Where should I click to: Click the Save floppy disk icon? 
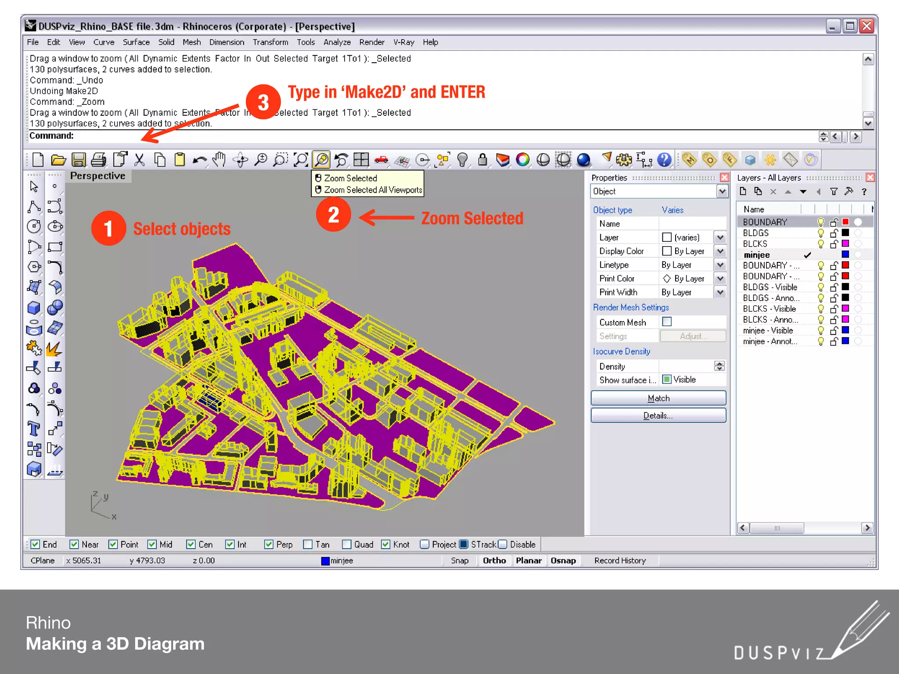pos(79,160)
